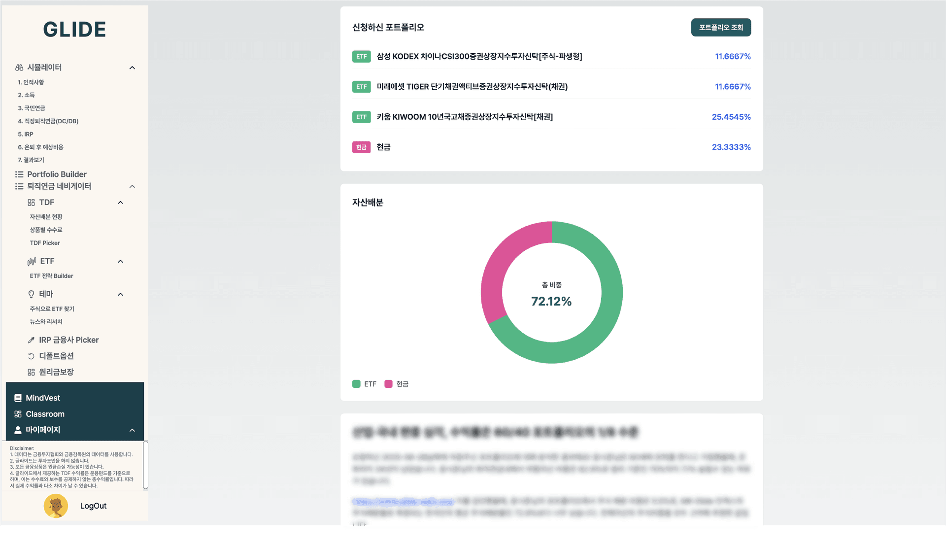Collapse the TDF submenu chevron

click(x=120, y=203)
